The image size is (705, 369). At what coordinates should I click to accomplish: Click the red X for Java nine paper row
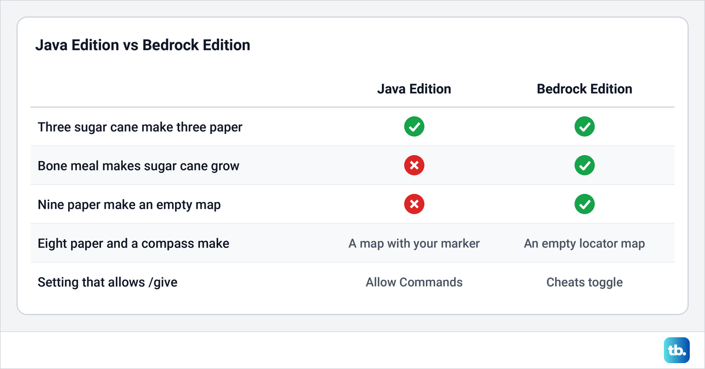pyautogui.click(x=414, y=204)
